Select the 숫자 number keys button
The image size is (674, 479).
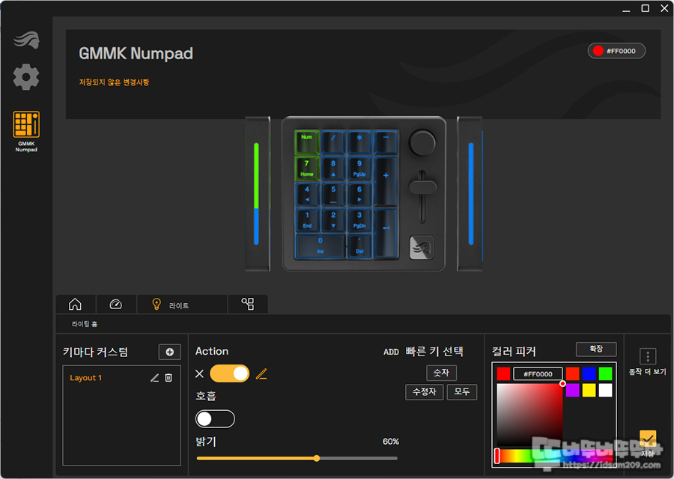pyautogui.click(x=441, y=373)
